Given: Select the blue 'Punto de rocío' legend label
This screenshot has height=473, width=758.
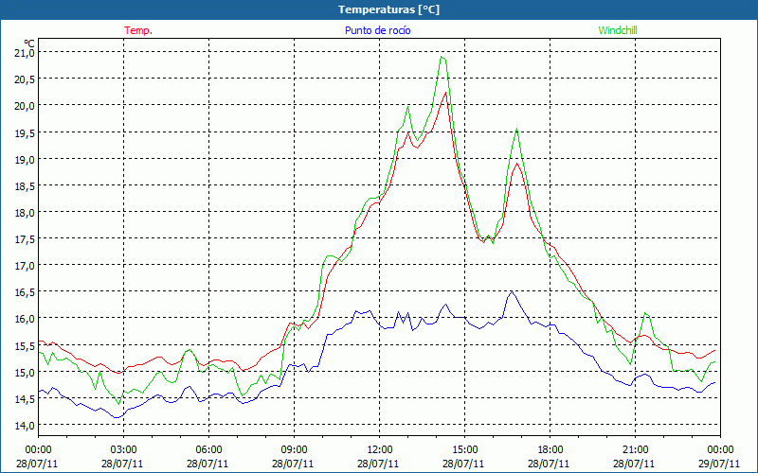Looking at the screenshot, I should [x=377, y=30].
